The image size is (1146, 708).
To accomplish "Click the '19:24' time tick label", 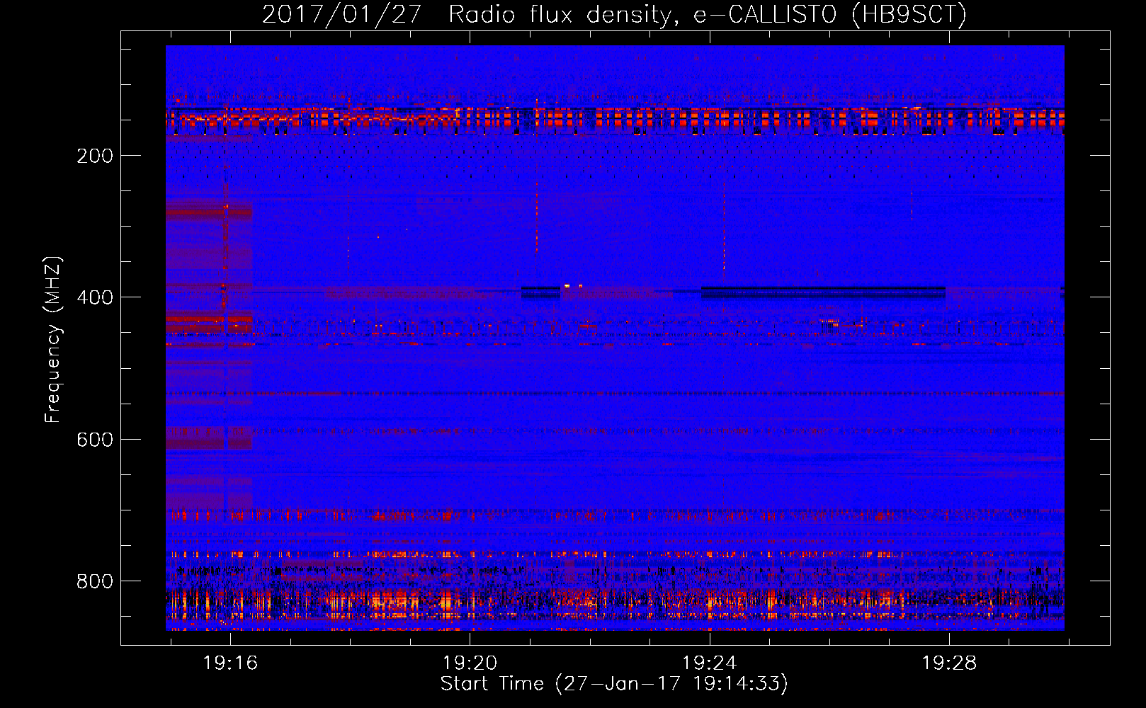I will (x=709, y=663).
